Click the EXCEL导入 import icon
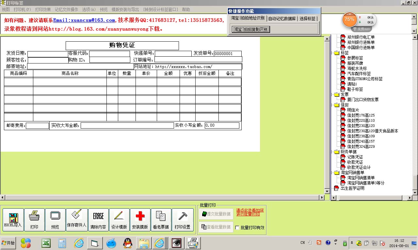Screen dimensions: 418x250 pos(13,219)
